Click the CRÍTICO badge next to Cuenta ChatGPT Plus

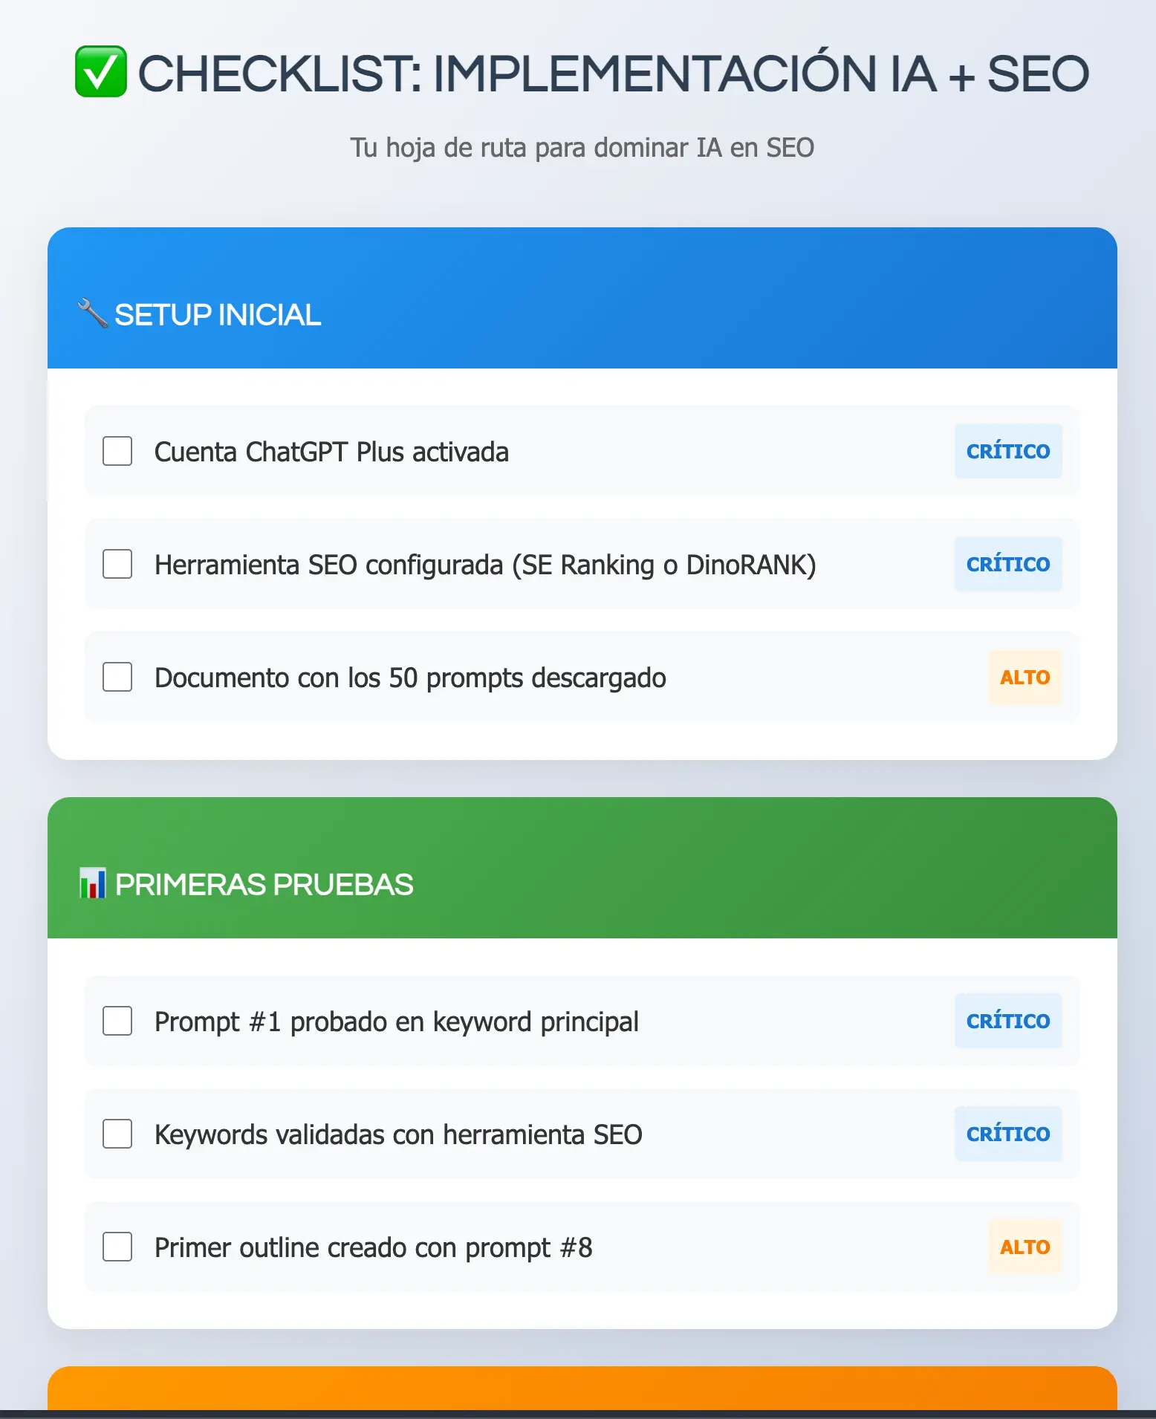(x=1008, y=451)
